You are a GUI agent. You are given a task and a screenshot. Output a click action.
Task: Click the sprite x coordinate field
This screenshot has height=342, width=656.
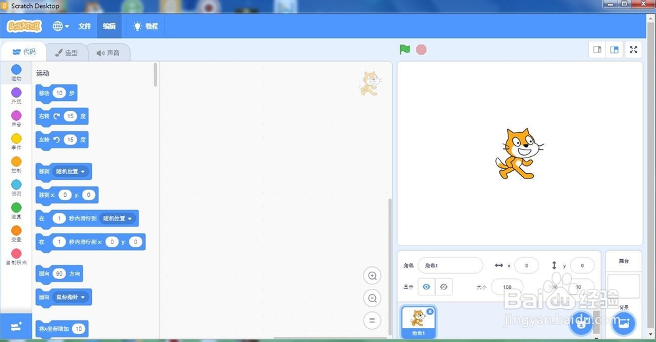(x=526, y=265)
